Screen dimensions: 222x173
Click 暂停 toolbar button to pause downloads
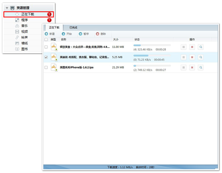[x=84, y=34]
